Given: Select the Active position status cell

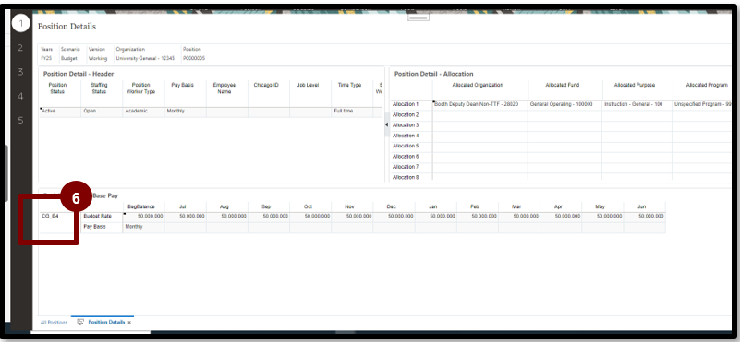Looking at the screenshot, I should [59, 112].
